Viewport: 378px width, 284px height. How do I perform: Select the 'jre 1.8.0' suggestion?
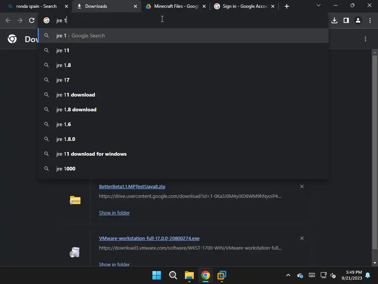(183, 139)
